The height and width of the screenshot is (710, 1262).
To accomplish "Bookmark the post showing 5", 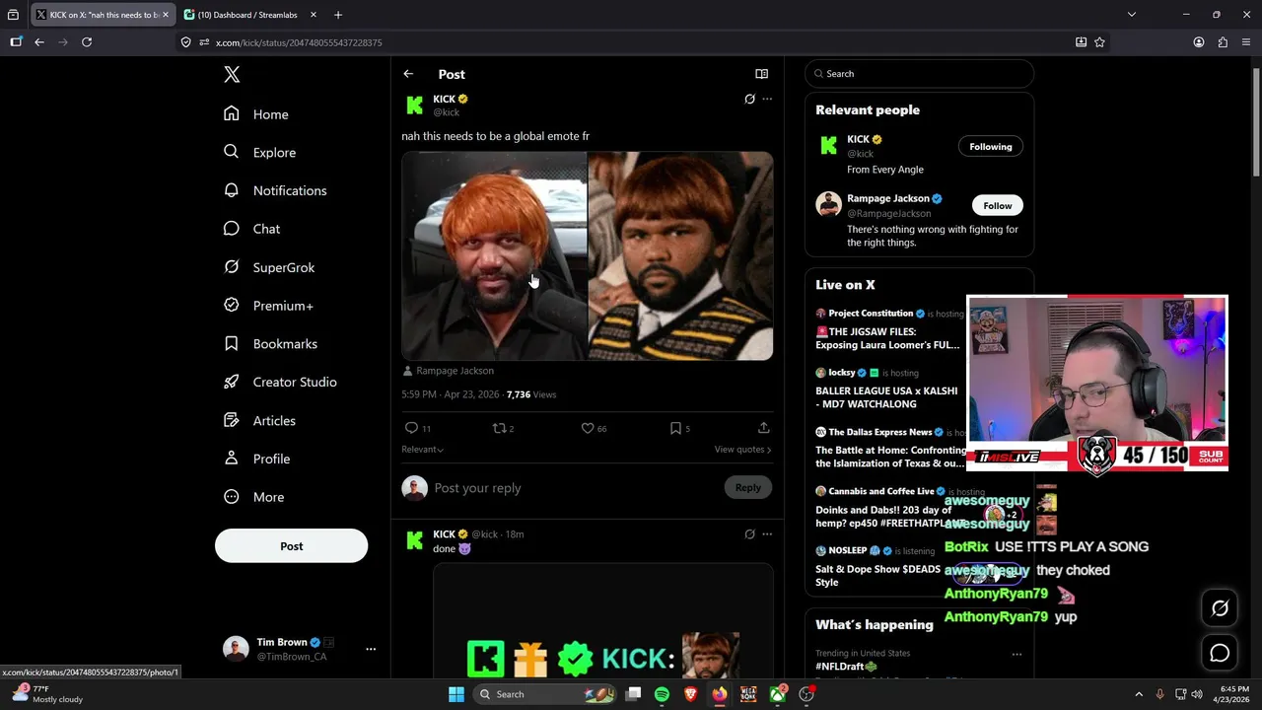I will coord(675,428).
